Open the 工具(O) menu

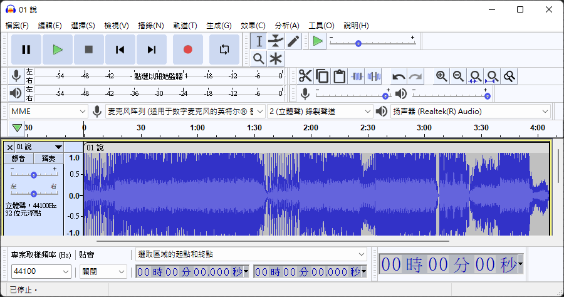coord(321,26)
